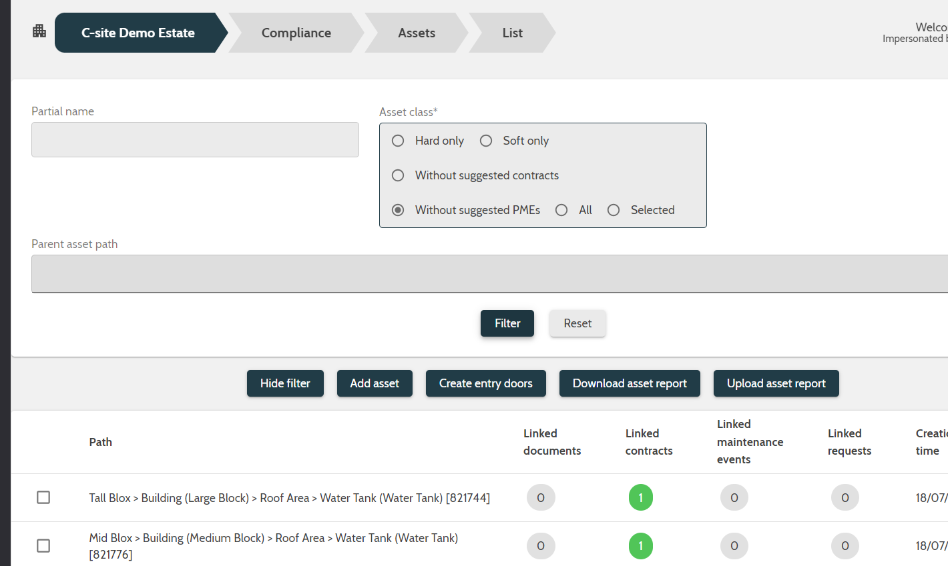Click the Linked requests badge for Tall Blox
The image size is (948, 566).
(x=845, y=497)
